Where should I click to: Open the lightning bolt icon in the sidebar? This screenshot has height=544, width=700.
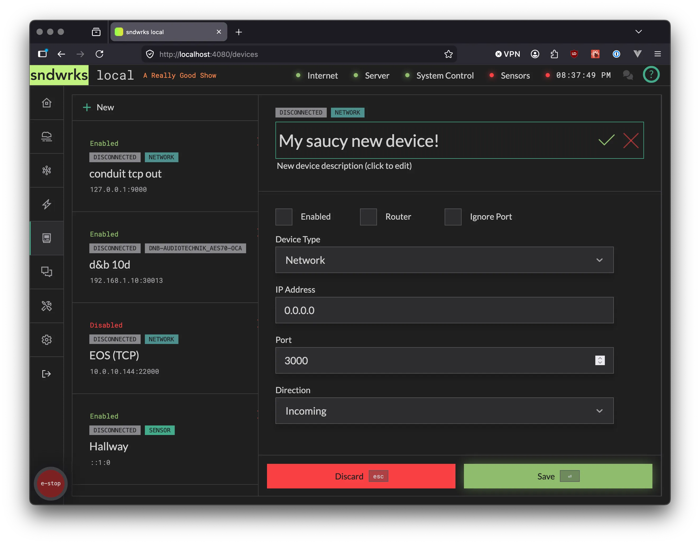click(x=47, y=204)
